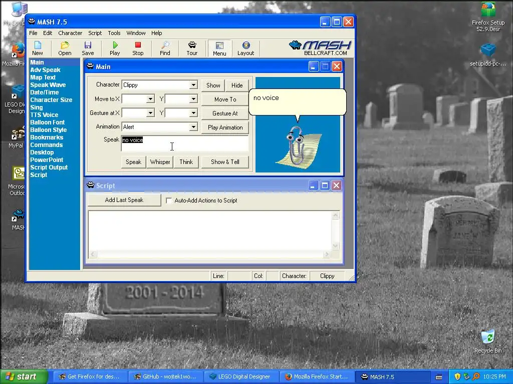
Task: Click the Show character button
Action: pyautogui.click(x=213, y=85)
